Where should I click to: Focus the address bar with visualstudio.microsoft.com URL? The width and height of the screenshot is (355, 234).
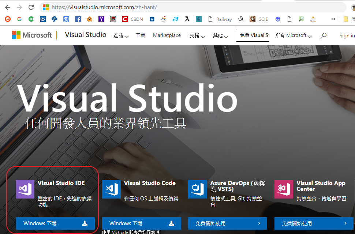click(193, 7)
